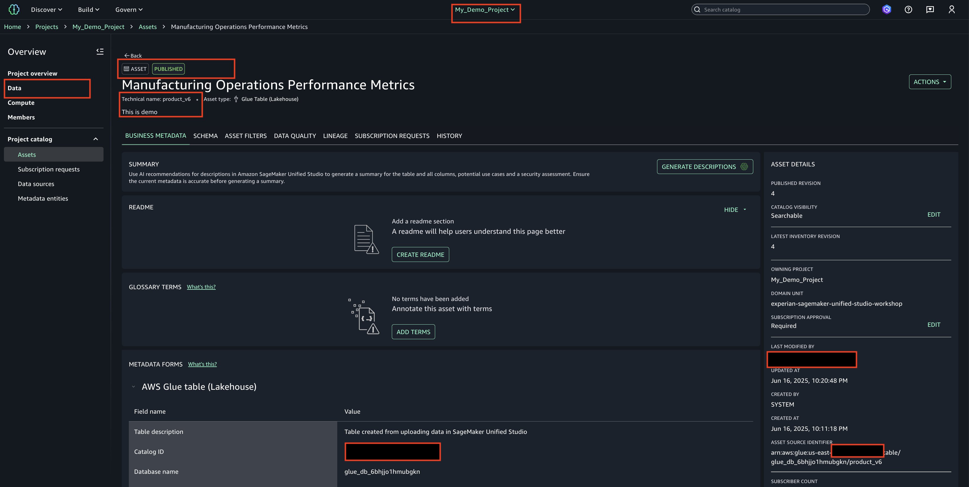The width and height of the screenshot is (969, 487).
Task: Open the Discover dropdown menu
Action: [46, 9]
